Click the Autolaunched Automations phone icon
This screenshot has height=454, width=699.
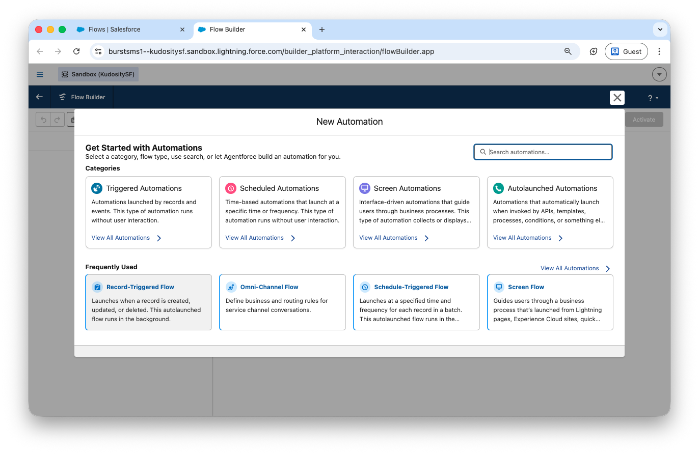pos(498,188)
